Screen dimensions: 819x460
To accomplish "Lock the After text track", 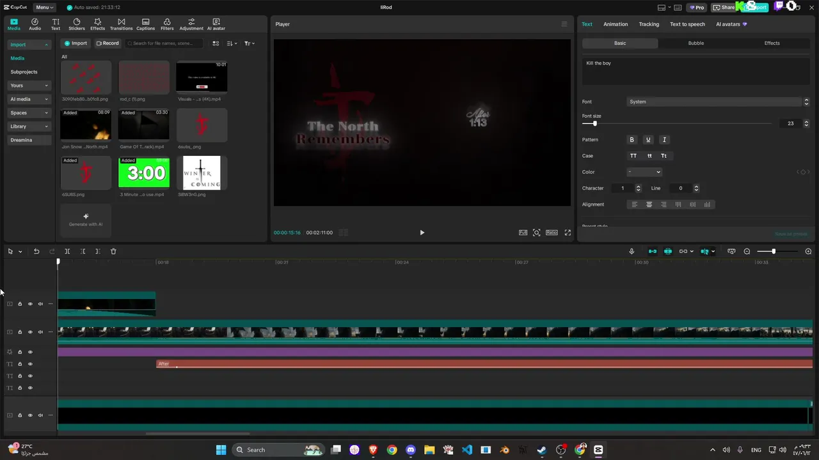I will click(x=20, y=364).
